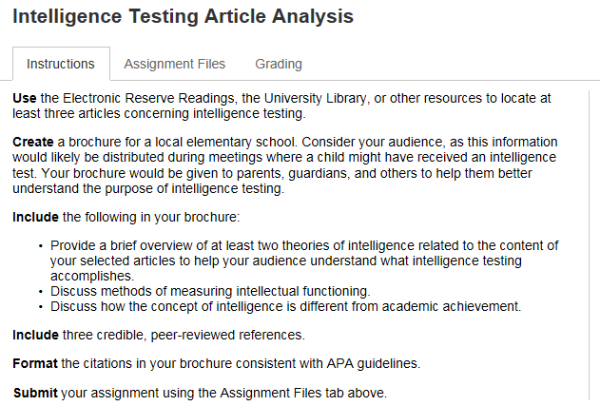Click the Intelligence Testing Article Analysis heading

[184, 17]
